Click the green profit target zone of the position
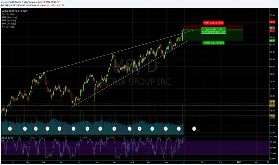The height and width of the screenshot is (165, 279). coord(213,35)
